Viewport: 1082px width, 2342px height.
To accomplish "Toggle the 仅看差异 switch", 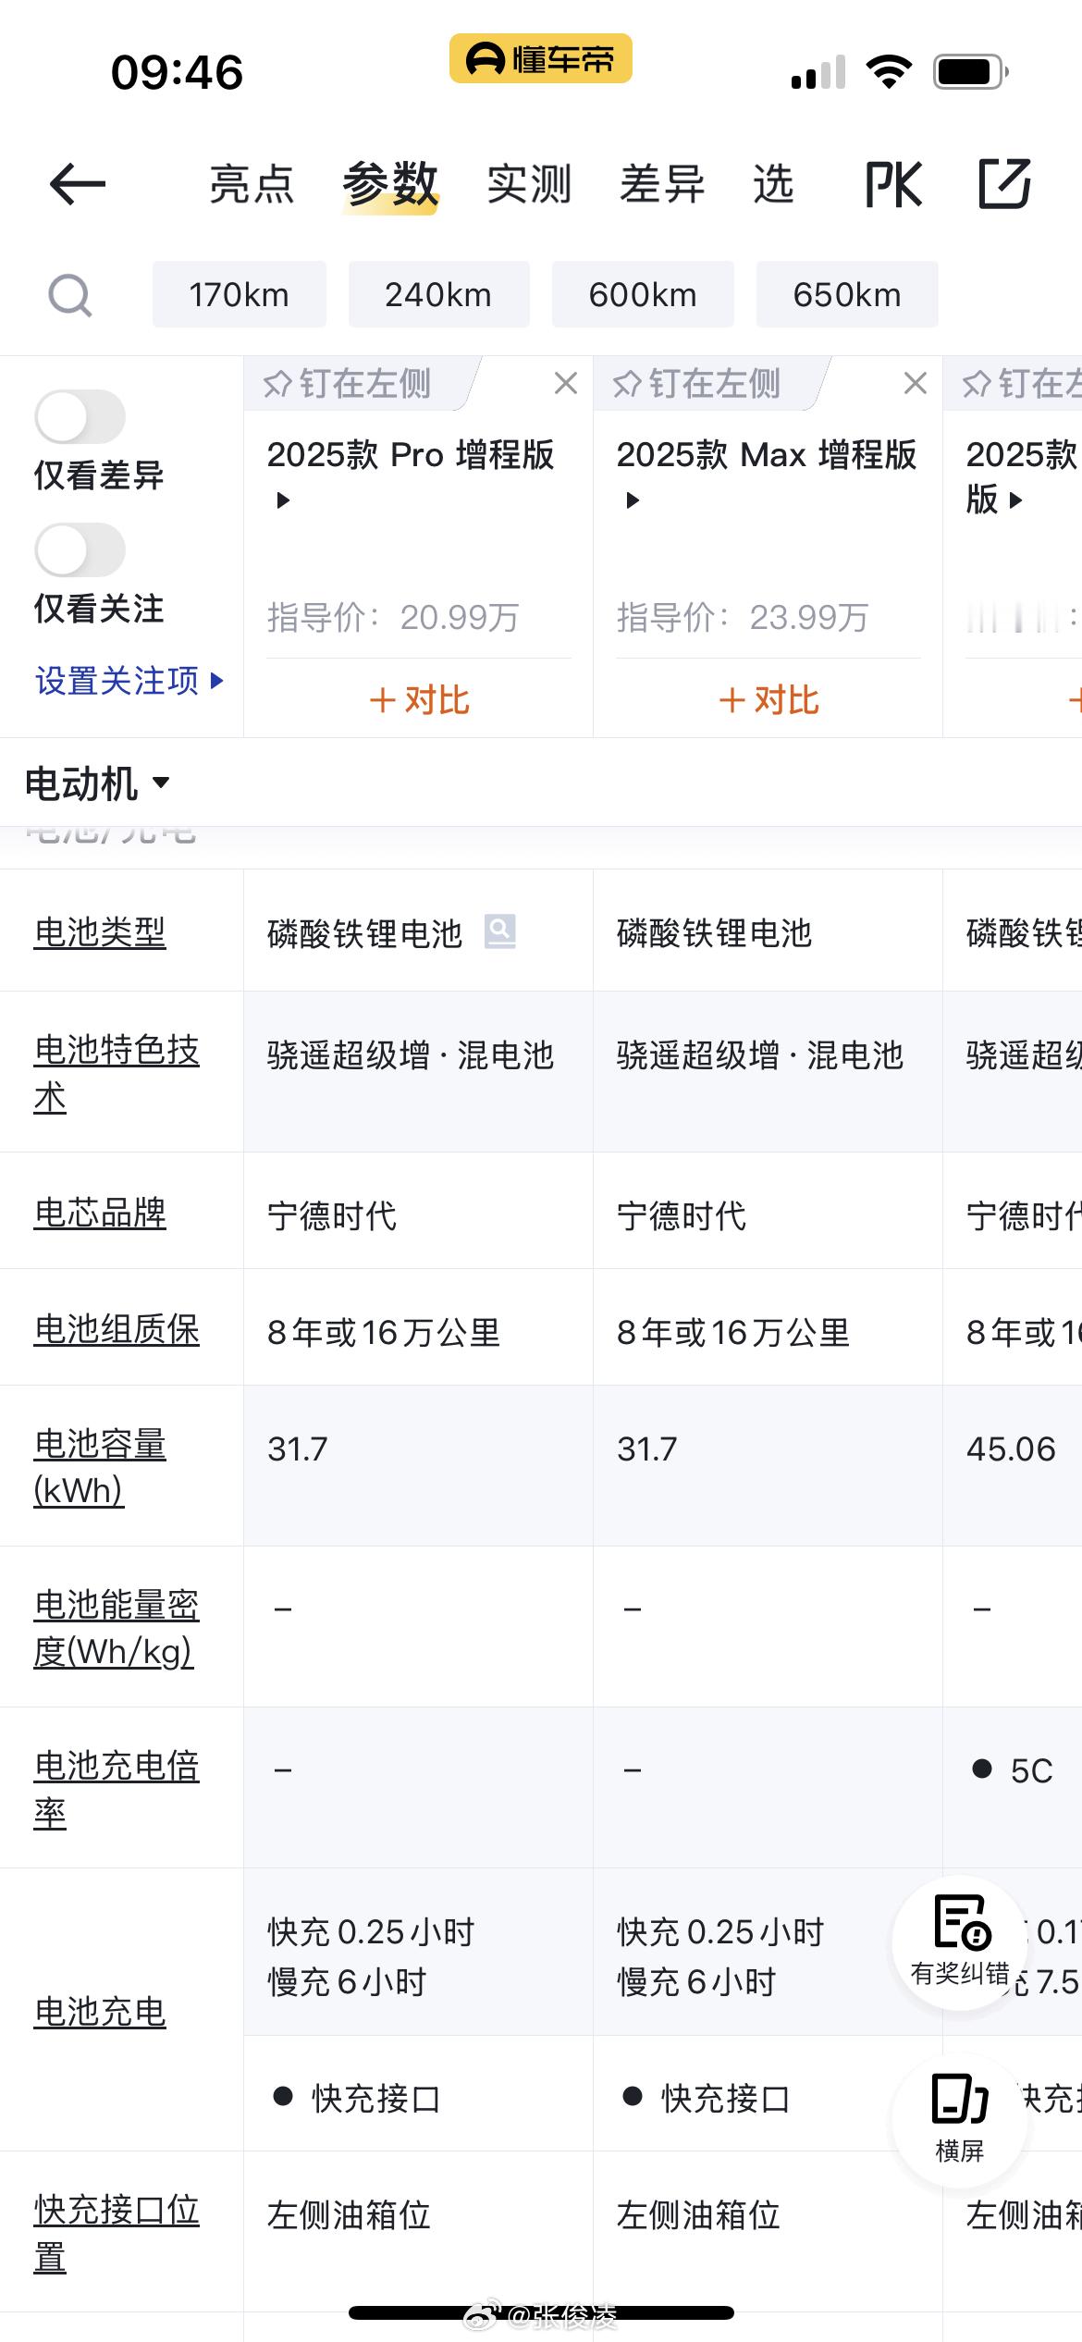I will click(80, 417).
